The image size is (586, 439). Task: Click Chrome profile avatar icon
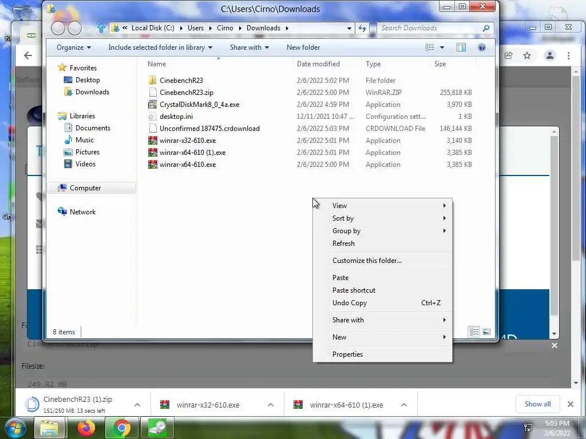coord(550,55)
